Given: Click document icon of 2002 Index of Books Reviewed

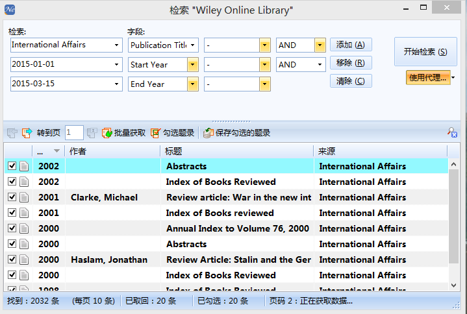Looking at the screenshot, I should tap(24, 182).
